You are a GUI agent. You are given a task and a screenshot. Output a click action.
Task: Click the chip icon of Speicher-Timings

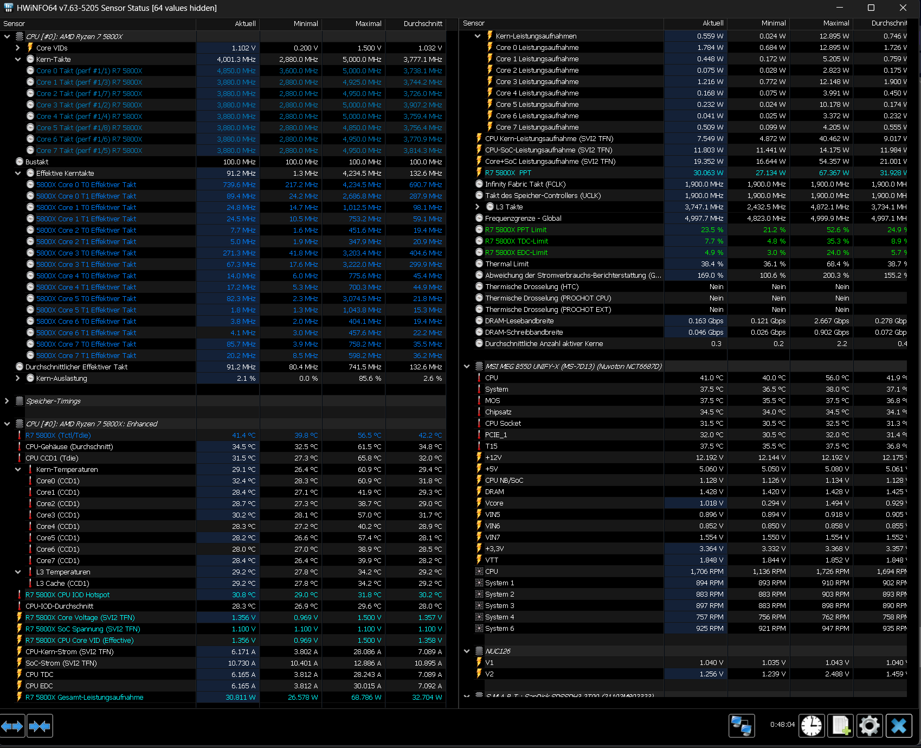20,401
